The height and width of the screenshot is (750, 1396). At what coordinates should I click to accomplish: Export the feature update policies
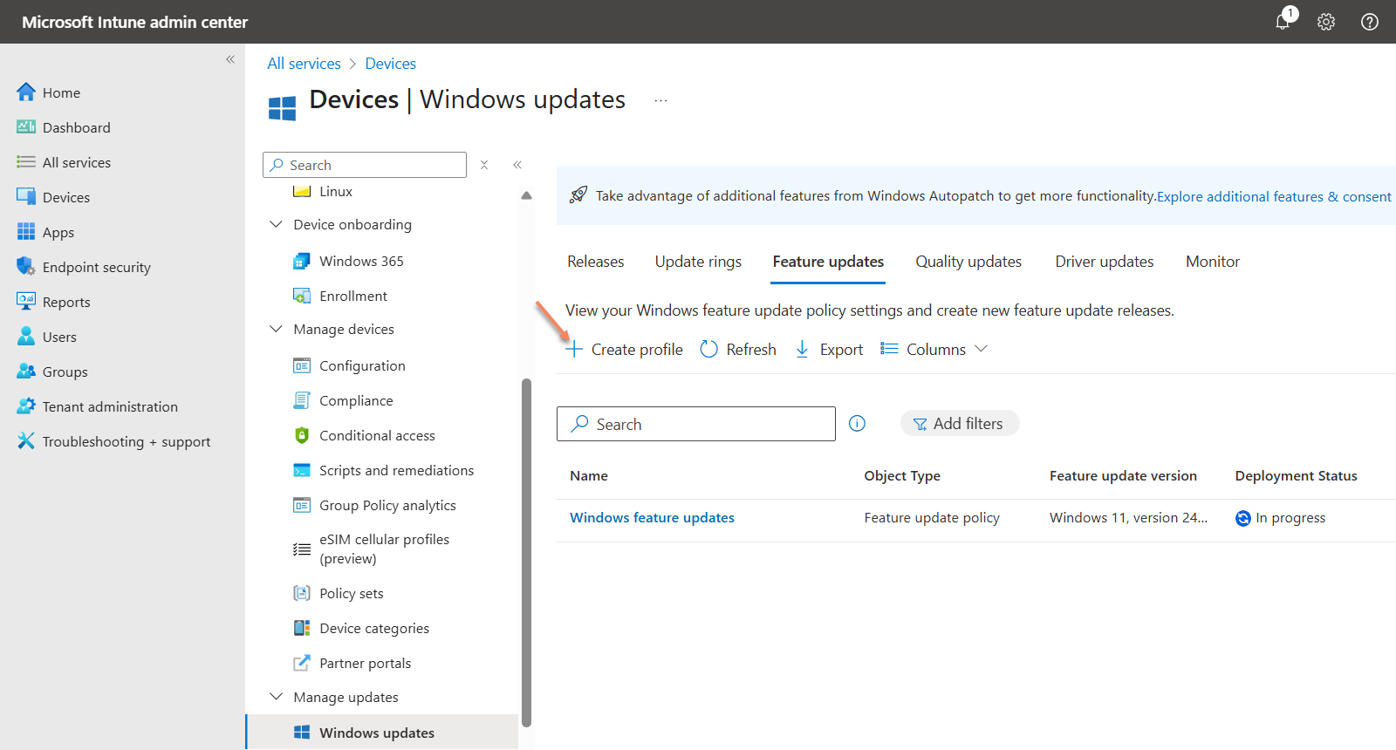[x=829, y=349]
